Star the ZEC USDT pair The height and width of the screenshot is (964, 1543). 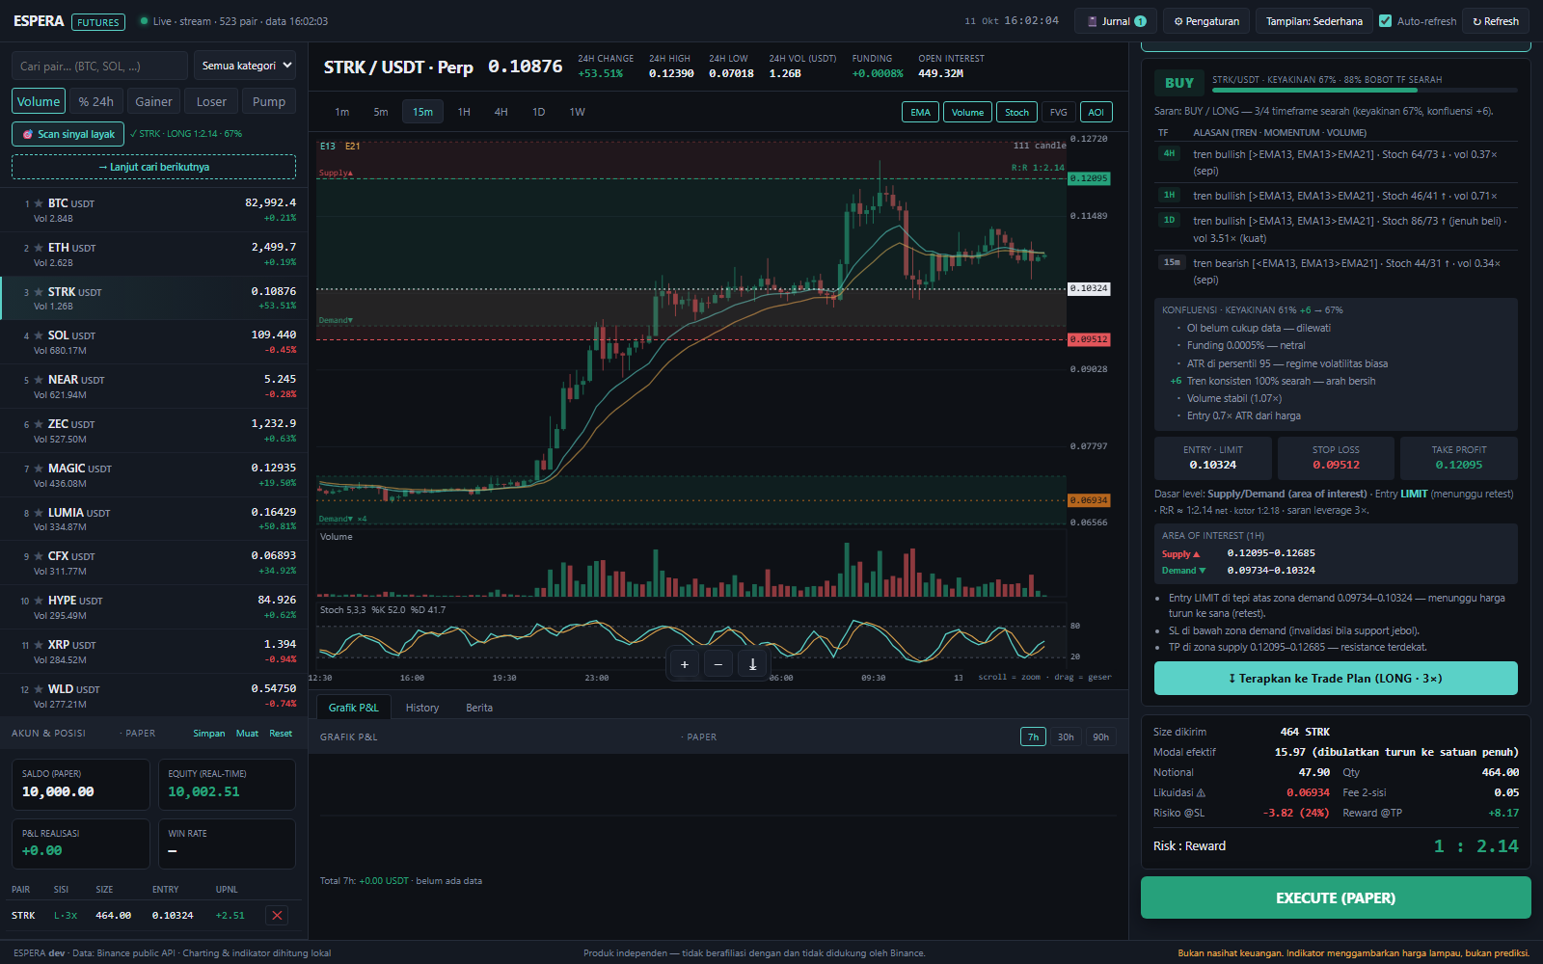click(x=39, y=424)
